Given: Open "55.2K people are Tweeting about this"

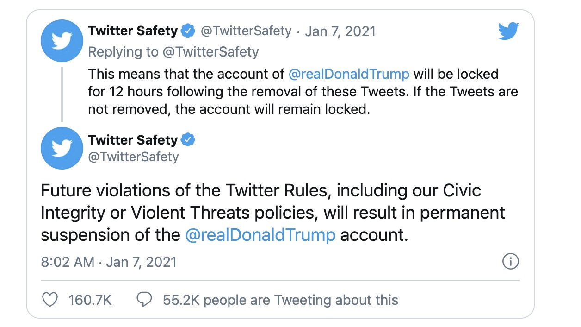Looking at the screenshot, I should [280, 300].
